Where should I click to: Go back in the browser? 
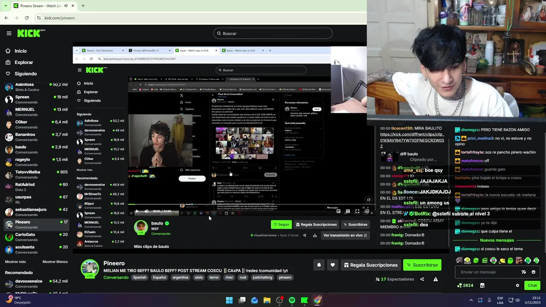[x=6, y=18]
